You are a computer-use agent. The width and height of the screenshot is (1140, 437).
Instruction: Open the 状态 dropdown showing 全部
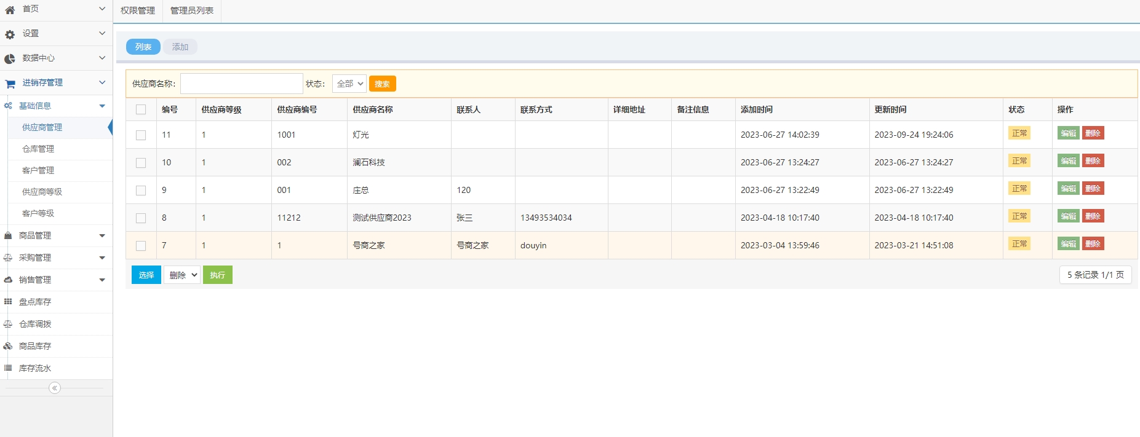point(349,84)
